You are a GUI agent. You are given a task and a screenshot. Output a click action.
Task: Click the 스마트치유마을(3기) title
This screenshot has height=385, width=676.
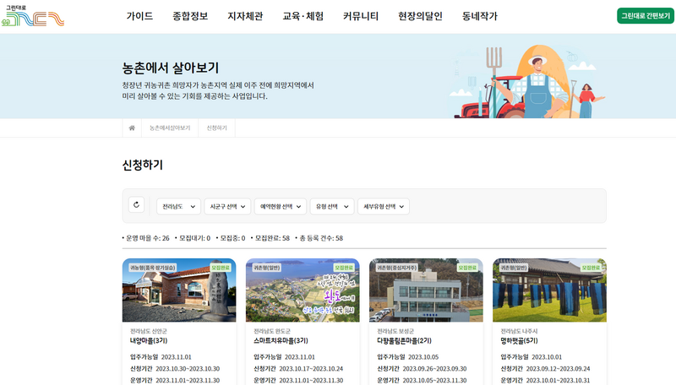tap(281, 340)
